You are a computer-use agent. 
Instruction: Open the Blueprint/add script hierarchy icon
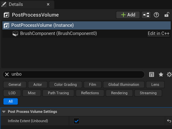146,15
